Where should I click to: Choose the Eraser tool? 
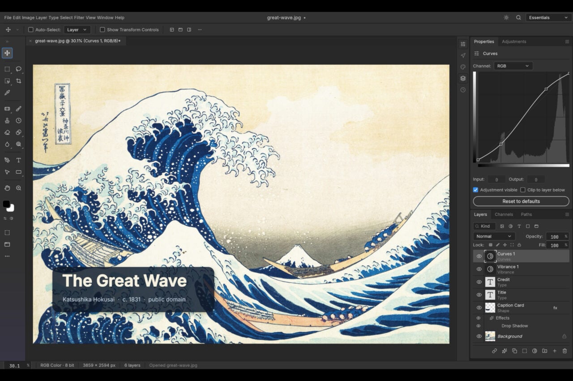[7, 132]
